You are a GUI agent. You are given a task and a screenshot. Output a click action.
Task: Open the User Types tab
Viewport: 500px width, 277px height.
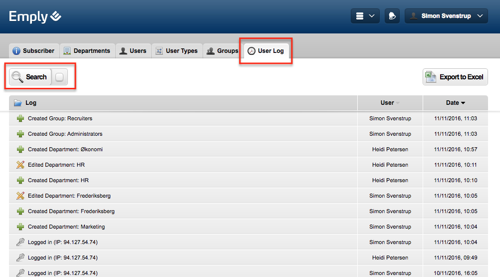(x=177, y=51)
